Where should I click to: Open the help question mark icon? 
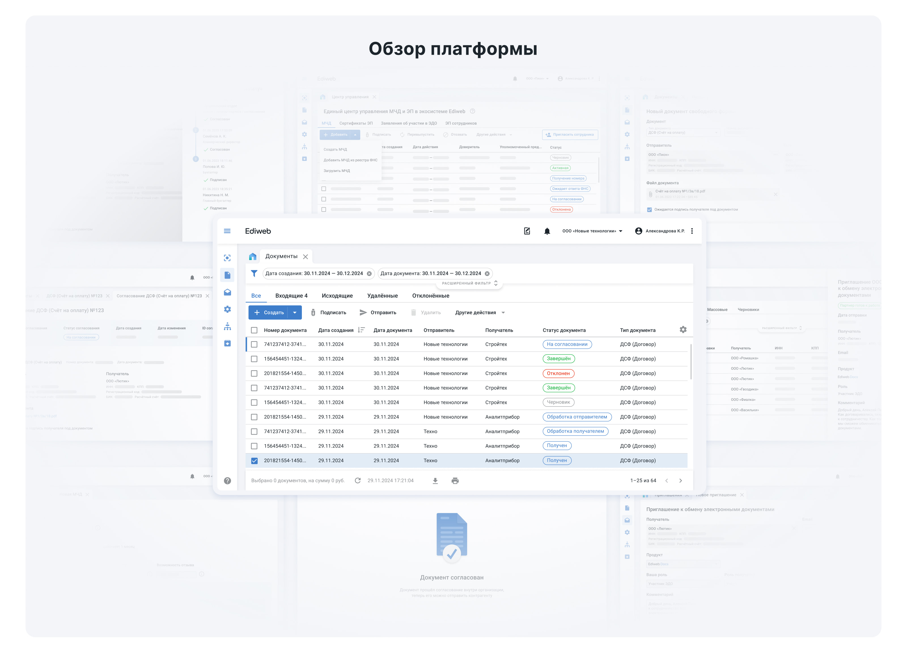(227, 481)
